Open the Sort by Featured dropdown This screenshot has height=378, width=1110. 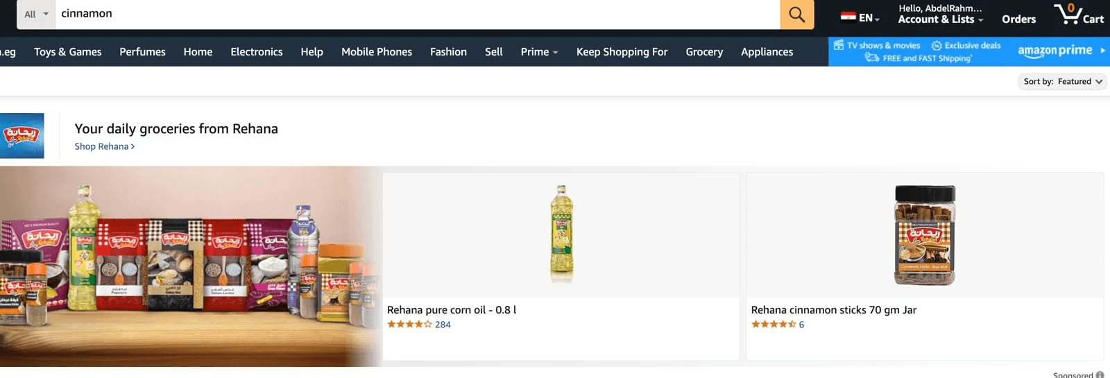tap(1062, 81)
